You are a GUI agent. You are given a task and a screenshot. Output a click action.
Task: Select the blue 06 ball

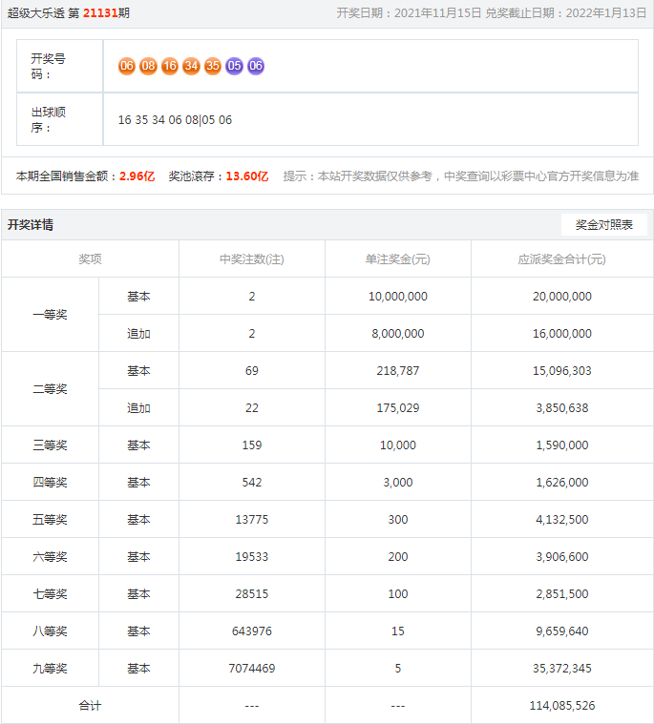pos(256,66)
